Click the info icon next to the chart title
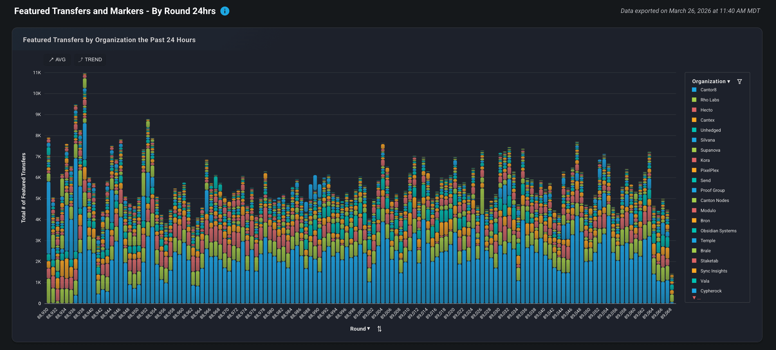Screen dimensions: 776x350 (225, 11)
